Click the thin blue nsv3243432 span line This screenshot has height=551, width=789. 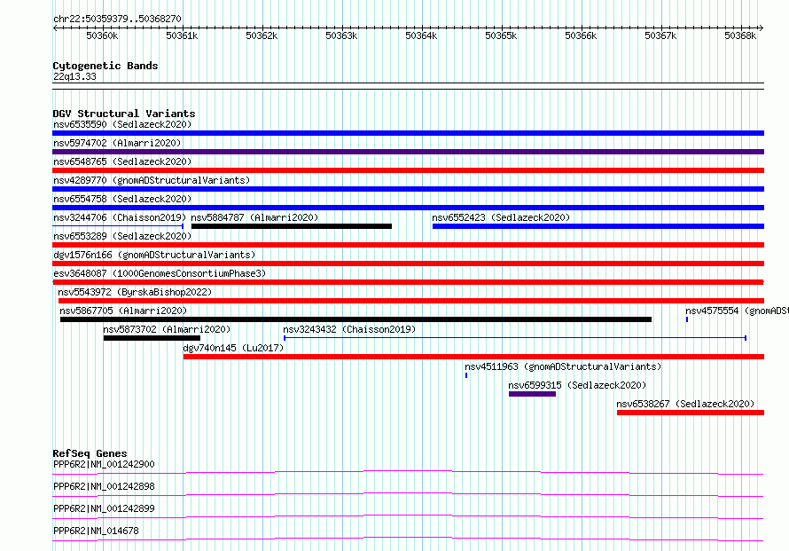pos(515,338)
